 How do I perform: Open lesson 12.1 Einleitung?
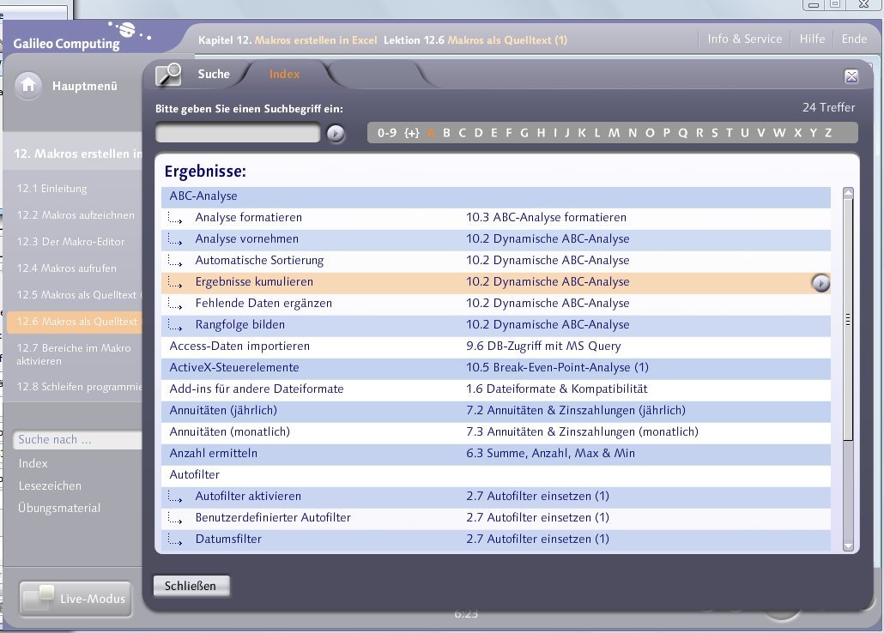[51, 188]
